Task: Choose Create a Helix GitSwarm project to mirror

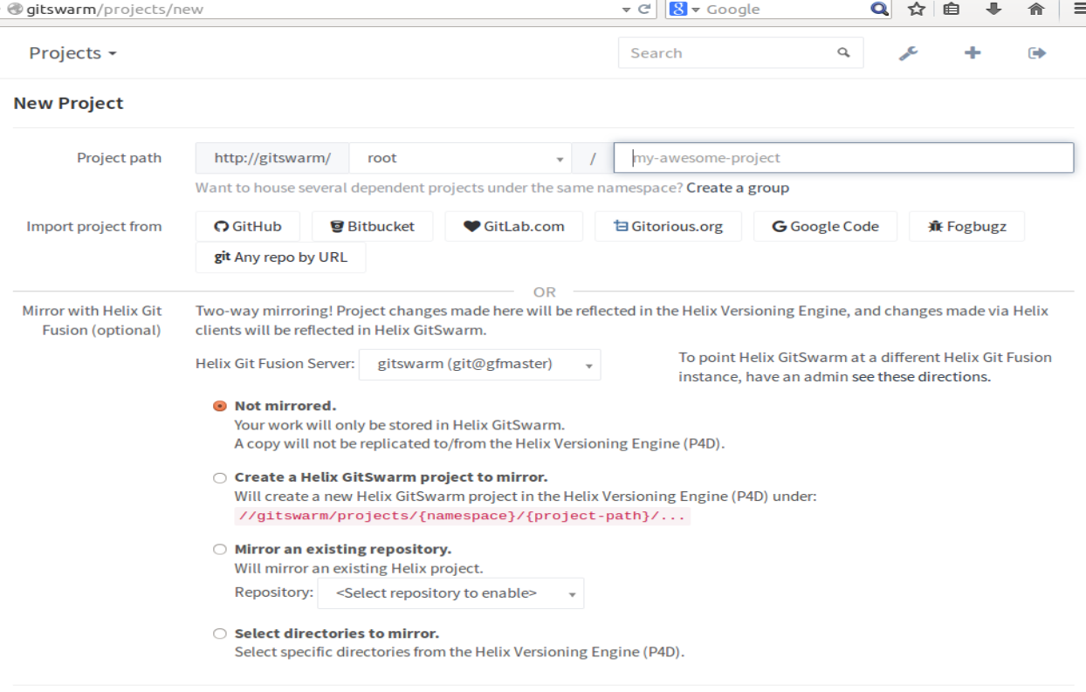Action: pyautogui.click(x=219, y=477)
